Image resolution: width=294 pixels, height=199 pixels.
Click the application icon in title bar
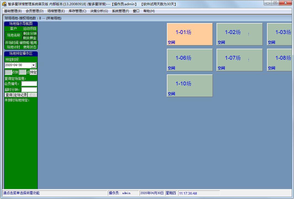coord(4,4)
